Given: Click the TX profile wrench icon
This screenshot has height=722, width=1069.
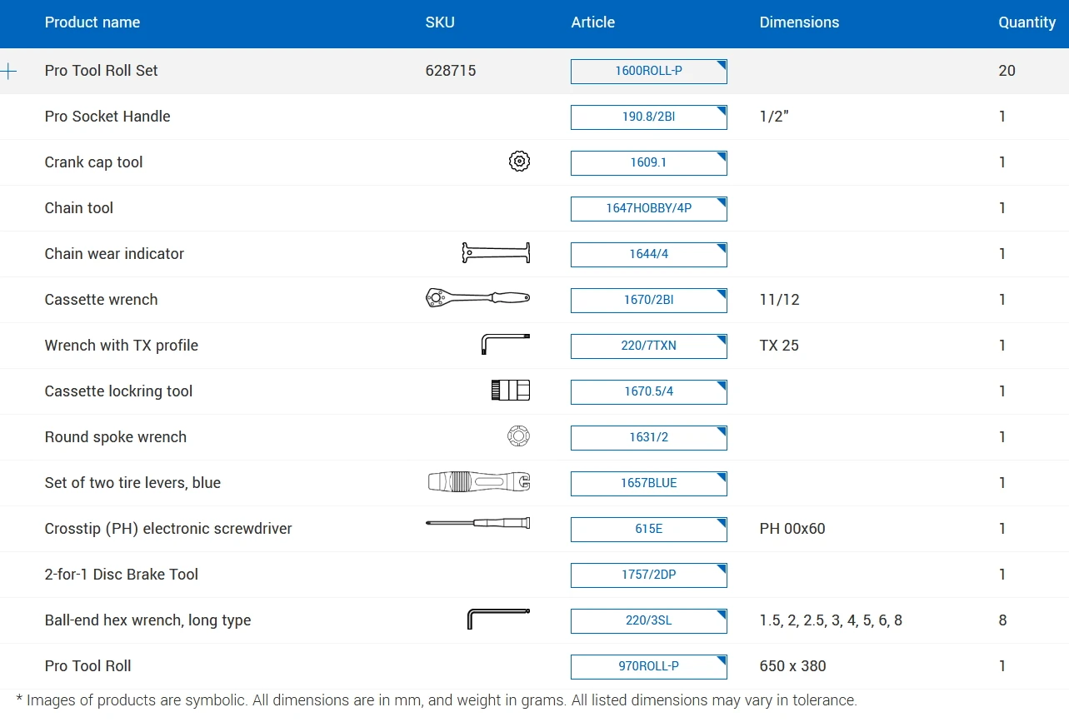Looking at the screenshot, I should pyautogui.click(x=505, y=343).
